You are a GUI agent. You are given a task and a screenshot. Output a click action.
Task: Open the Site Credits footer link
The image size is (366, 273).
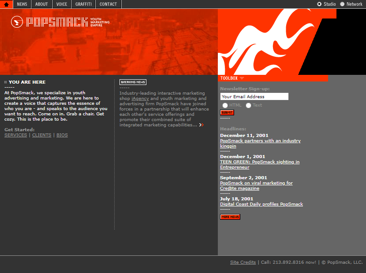[243, 262]
